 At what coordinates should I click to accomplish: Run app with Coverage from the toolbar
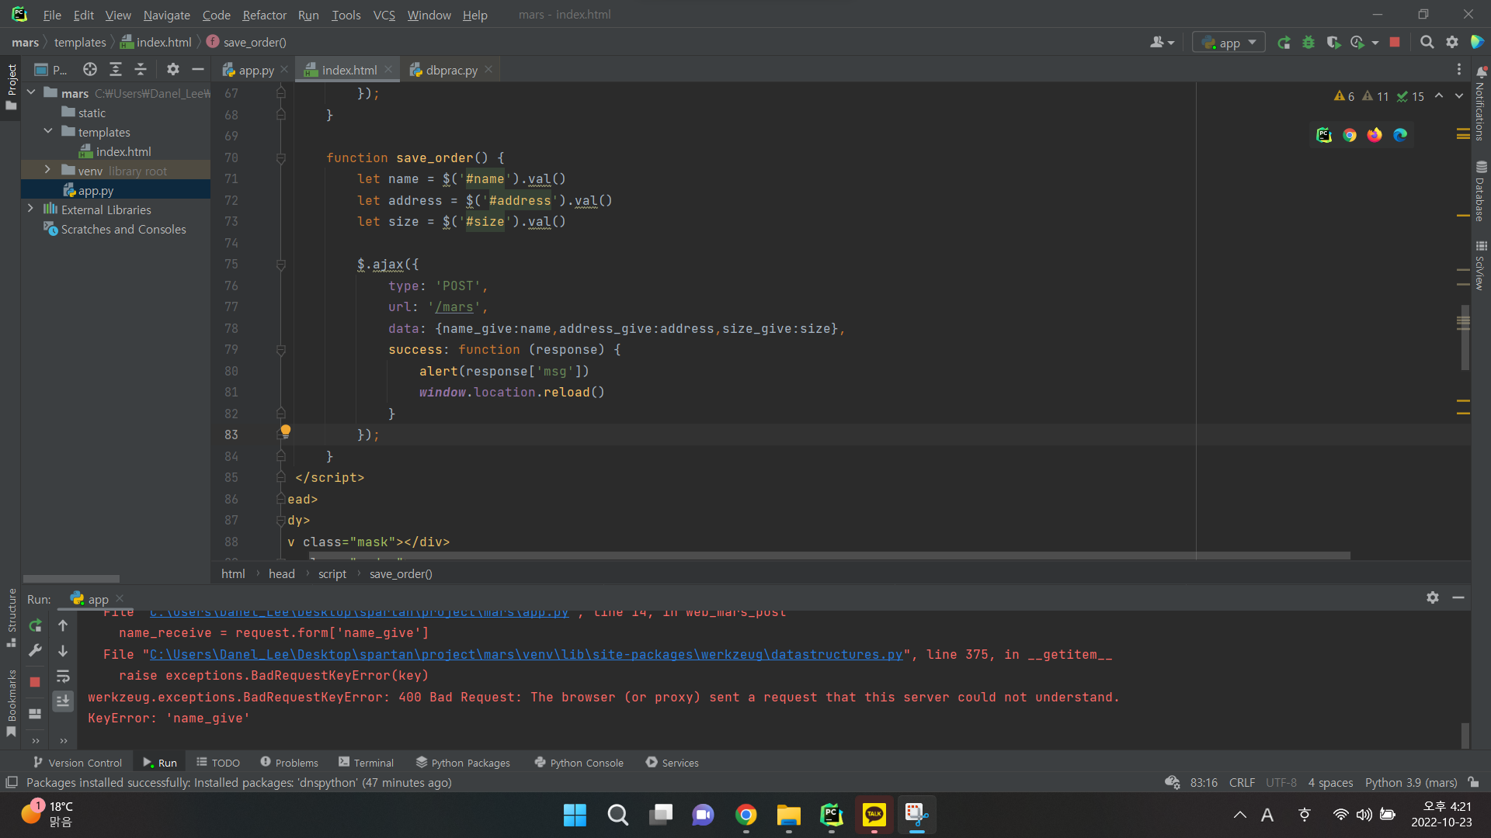pos(1333,43)
